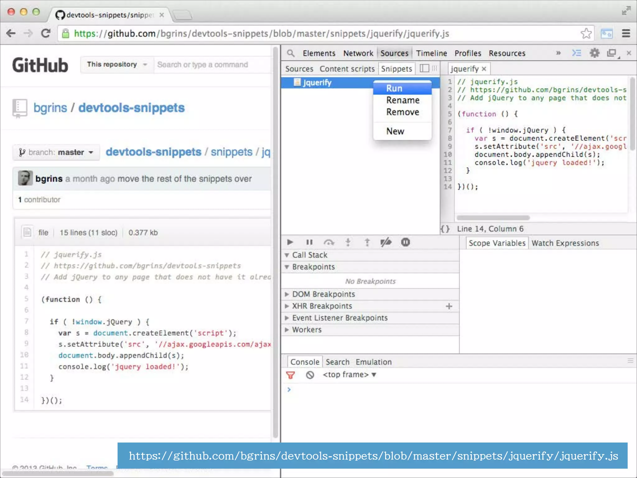
Task: Open the branch master selector
Action: click(x=56, y=152)
